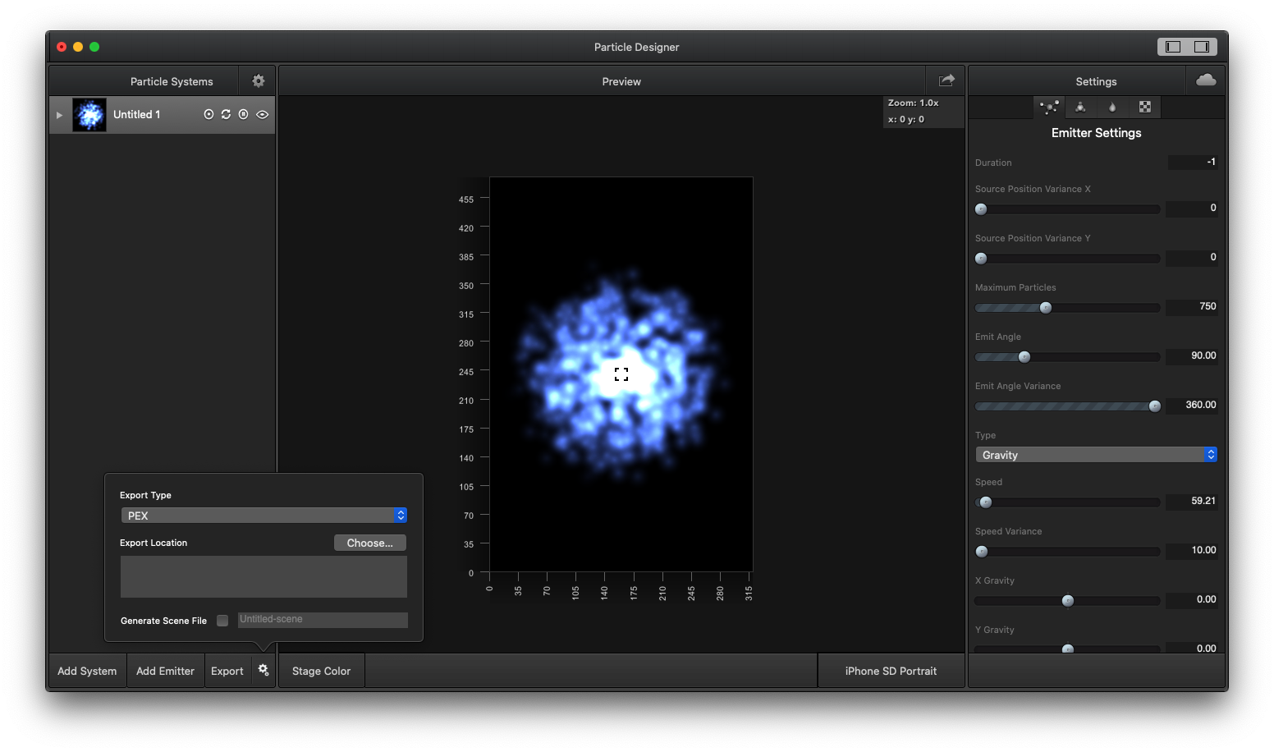Adjust the Maximum Particles slider
Image resolution: width=1274 pixels, height=752 pixels.
[1067, 308]
